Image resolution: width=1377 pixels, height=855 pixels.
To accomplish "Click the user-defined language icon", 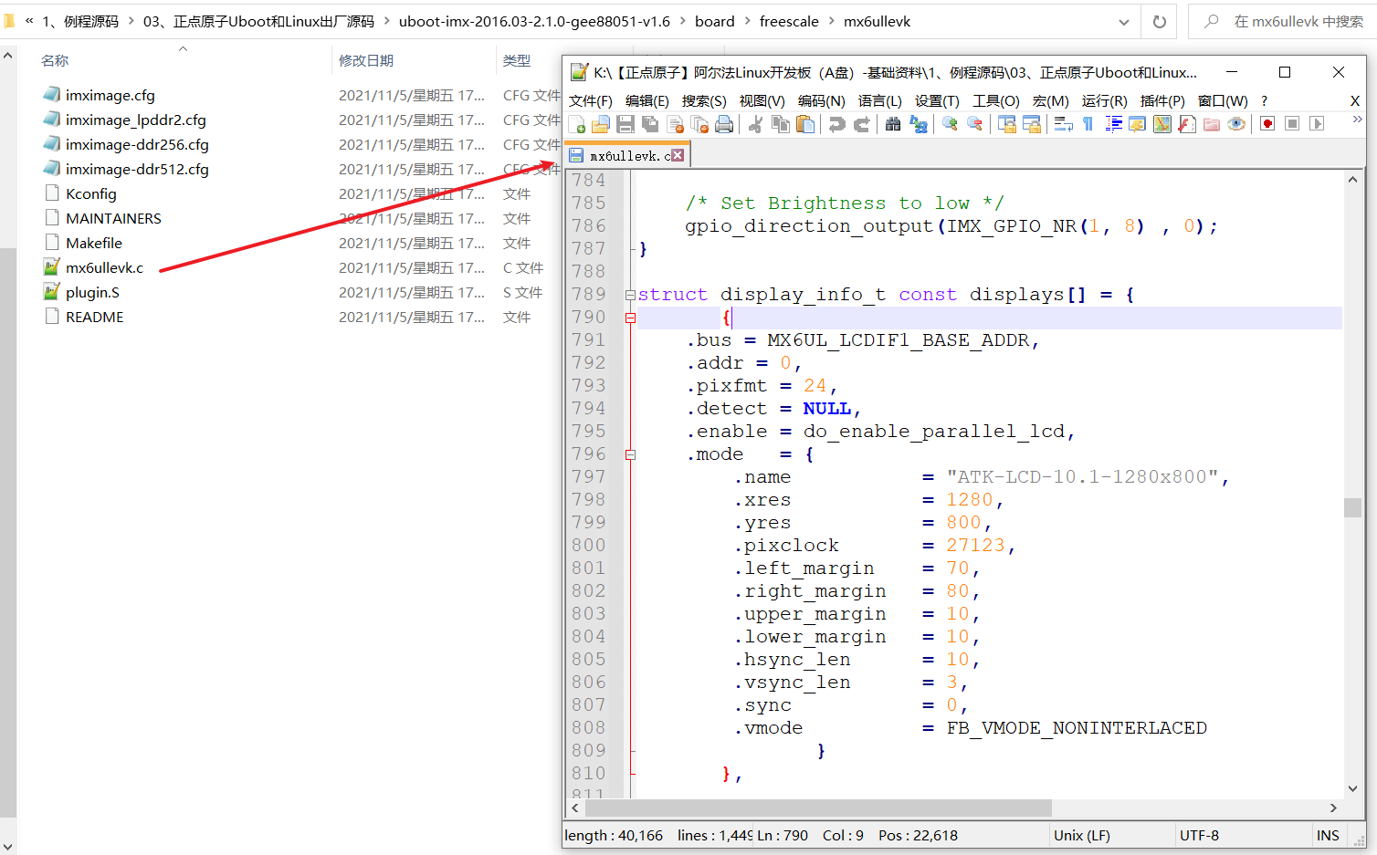I will click(x=1137, y=124).
